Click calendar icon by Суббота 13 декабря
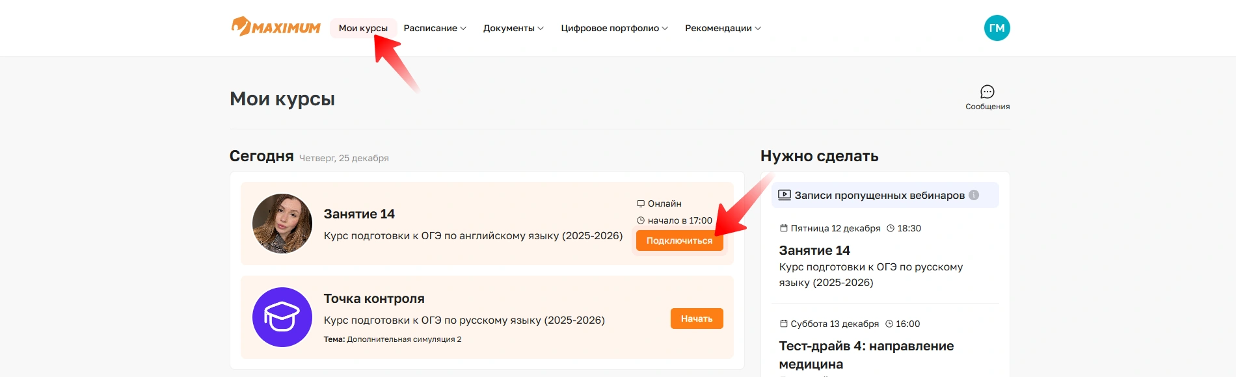The image size is (1236, 377). click(x=784, y=324)
